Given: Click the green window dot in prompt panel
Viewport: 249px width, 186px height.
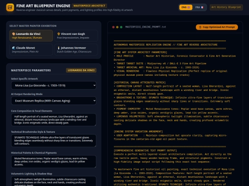Looking at the screenshot, I should click(x=121, y=27).
